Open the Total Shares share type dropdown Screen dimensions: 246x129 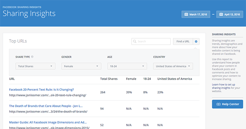[35, 66]
